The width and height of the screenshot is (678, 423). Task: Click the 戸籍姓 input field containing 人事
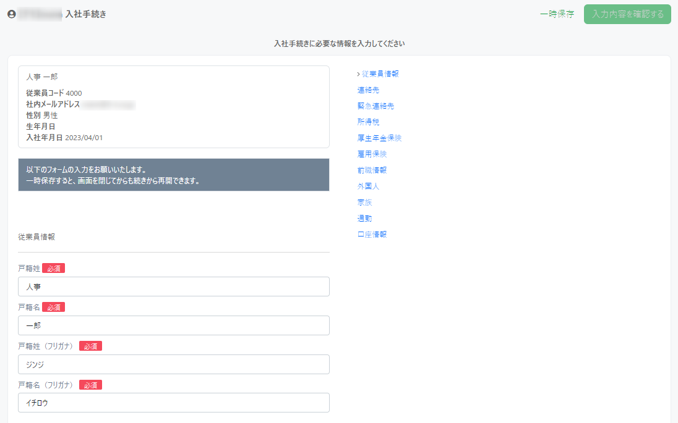[174, 287]
